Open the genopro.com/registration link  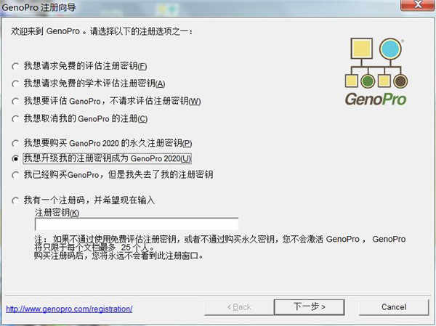pyautogui.click(x=69, y=309)
